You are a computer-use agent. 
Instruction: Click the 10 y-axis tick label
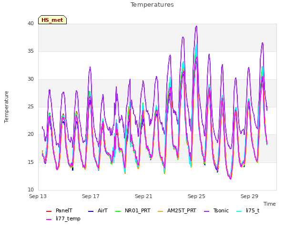click(x=30, y=190)
